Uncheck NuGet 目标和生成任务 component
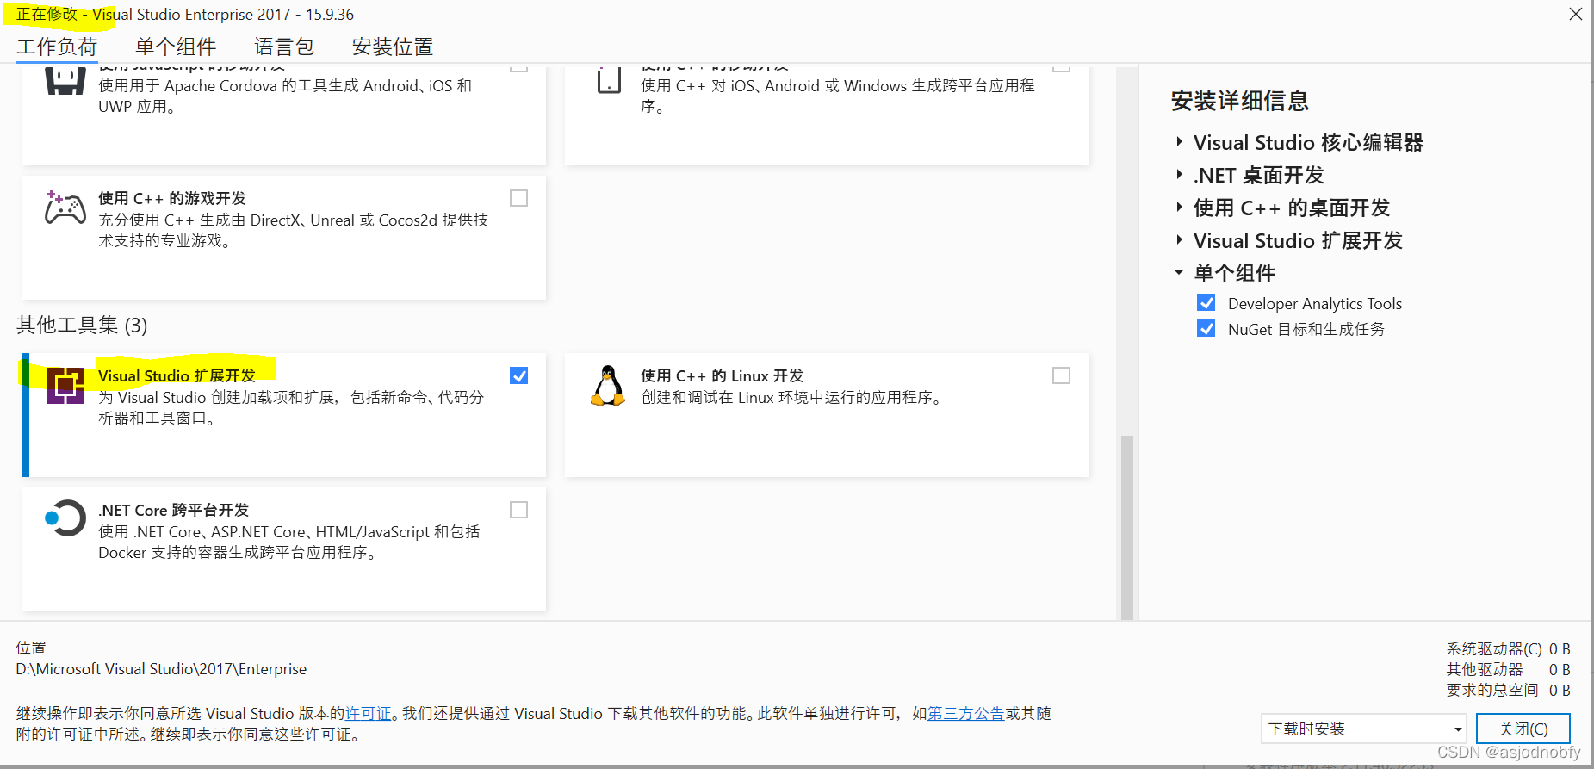The image size is (1594, 769). click(1206, 329)
